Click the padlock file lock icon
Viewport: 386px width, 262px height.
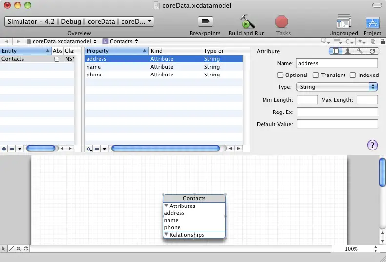click(382, 41)
